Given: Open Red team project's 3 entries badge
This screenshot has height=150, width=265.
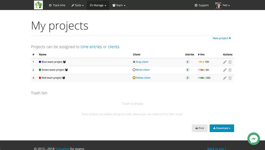Looking at the screenshot, I should tap(187, 78).
